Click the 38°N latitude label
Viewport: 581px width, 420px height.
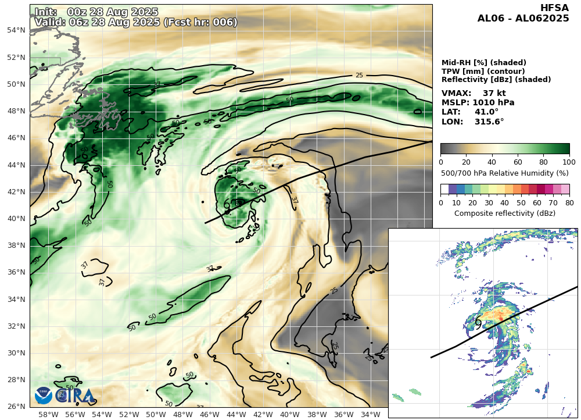[x=16, y=245]
